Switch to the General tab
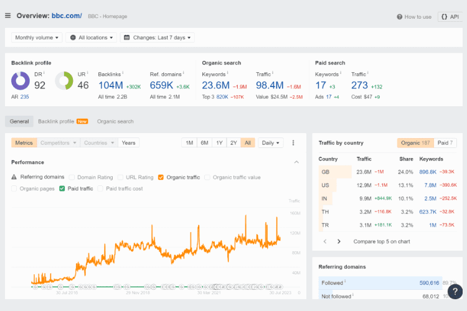The width and height of the screenshot is (467, 311). point(19,121)
